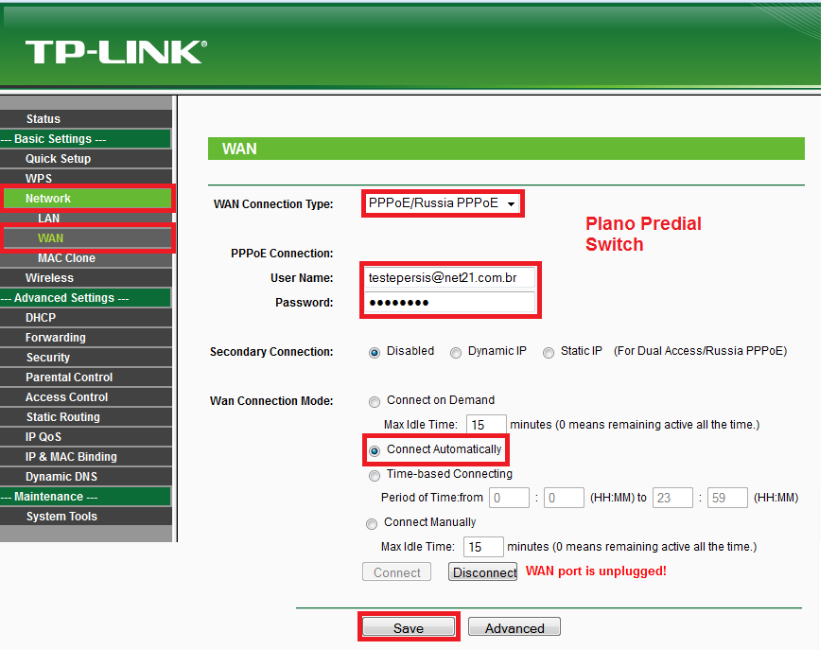Click the TP-LINK logo
Image resolution: width=837 pixels, height=650 pixels.
click(x=115, y=52)
